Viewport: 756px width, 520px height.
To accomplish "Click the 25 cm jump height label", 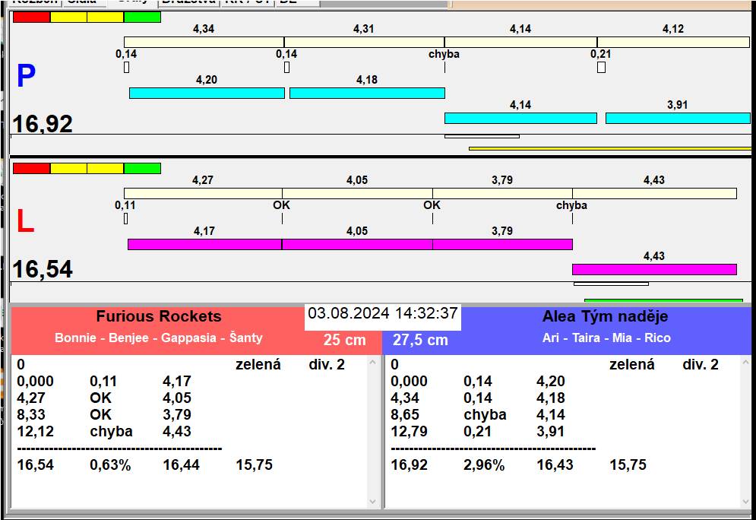I will (344, 341).
